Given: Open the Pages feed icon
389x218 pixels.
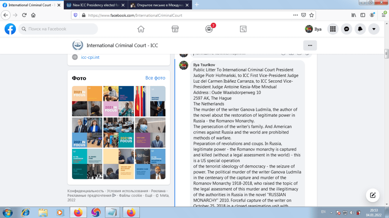Looking at the screenshot, I should [x=243, y=29].
